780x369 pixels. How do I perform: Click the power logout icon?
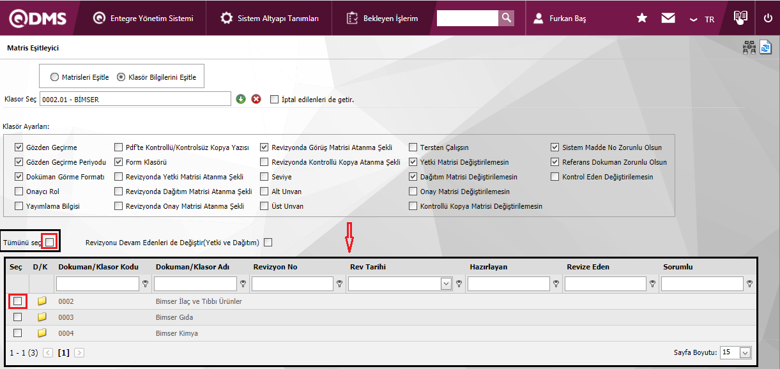[x=768, y=18]
